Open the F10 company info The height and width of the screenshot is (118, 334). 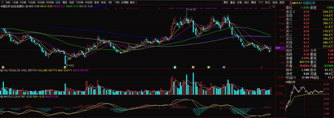pyautogui.click(x=261, y=2)
